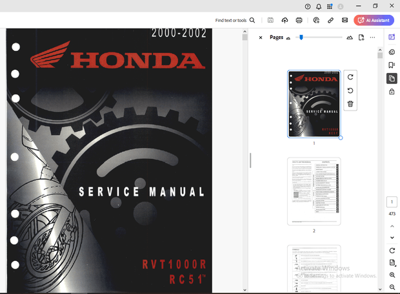The height and width of the screenshot is (294, 400).
Task: Click the total page count 473
Action: click(392, 214)
